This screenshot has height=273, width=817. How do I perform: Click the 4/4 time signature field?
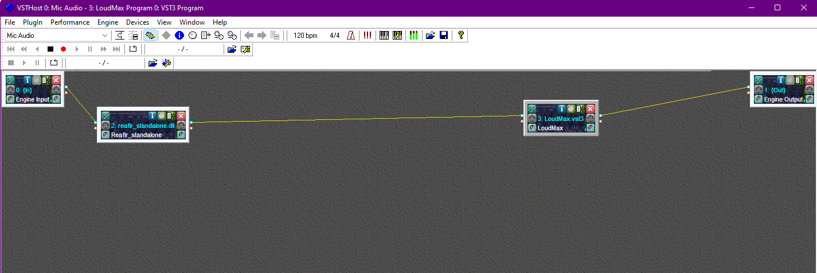coord(334,36)
